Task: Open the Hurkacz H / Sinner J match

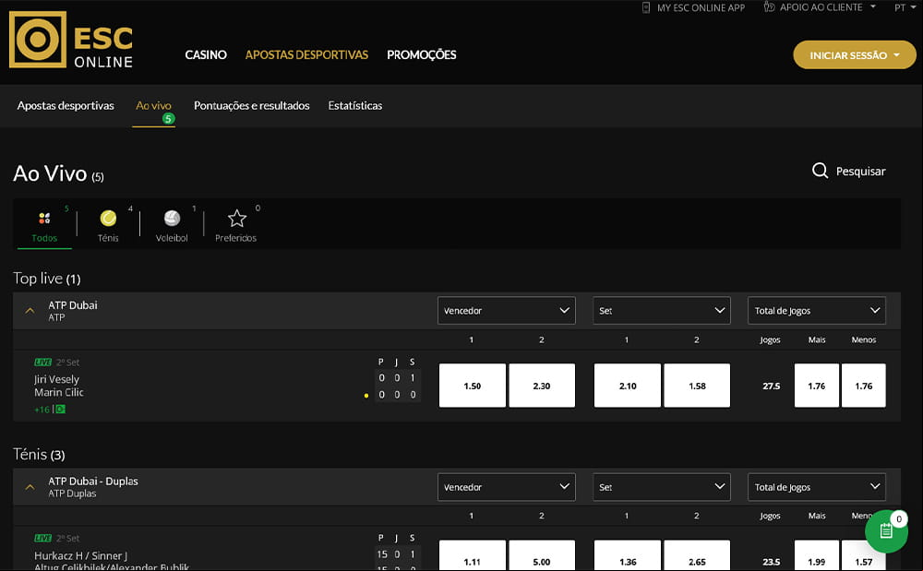Action: click(80, 555)
